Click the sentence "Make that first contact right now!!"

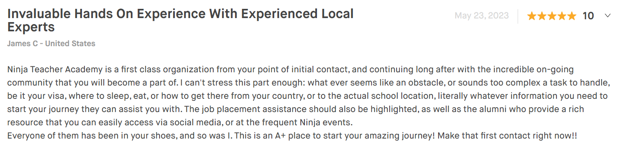[508, 136]
